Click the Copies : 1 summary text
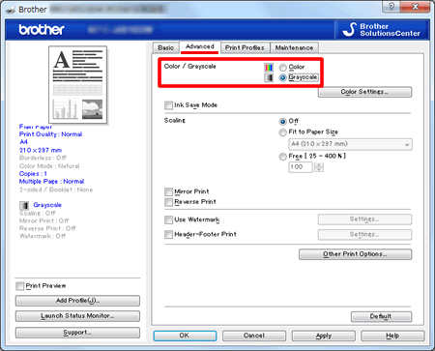 tap(33, 174)
